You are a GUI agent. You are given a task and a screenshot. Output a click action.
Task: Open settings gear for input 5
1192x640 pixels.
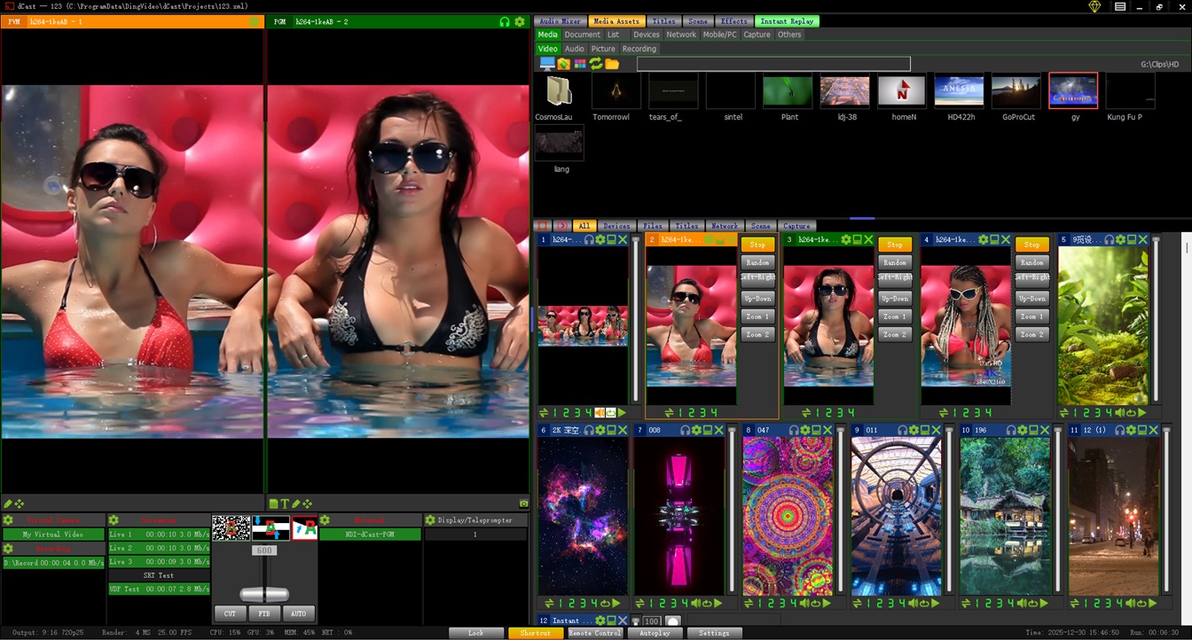1120,240
